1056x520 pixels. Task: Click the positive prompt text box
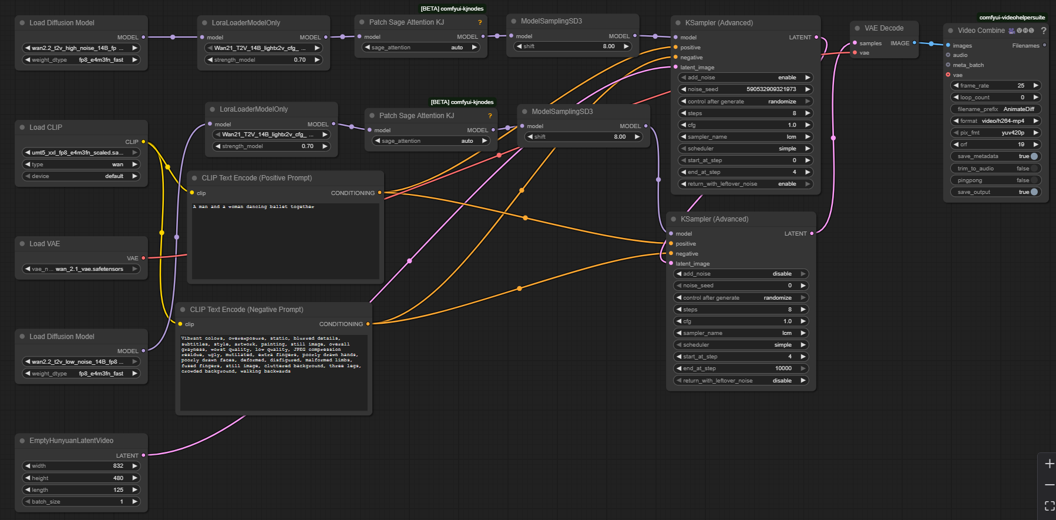point(285,241)
